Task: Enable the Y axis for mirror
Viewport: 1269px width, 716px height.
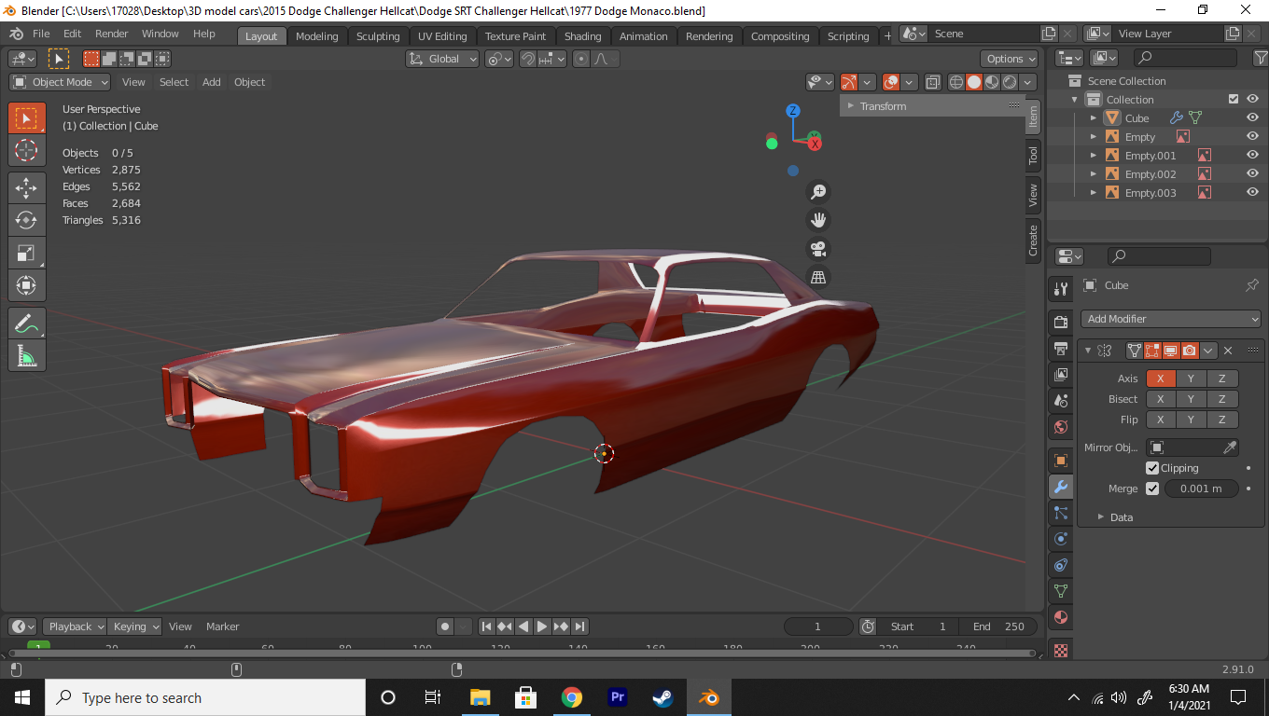Action: point(1191,379)
